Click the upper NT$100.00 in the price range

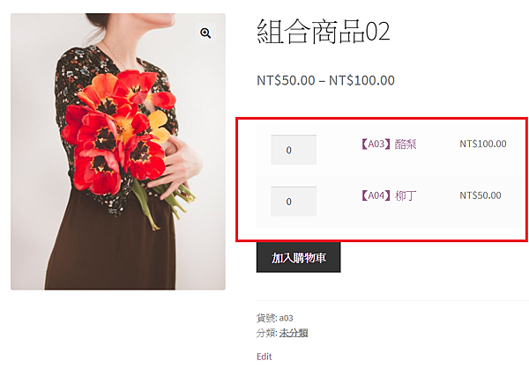tap(361, 80)
